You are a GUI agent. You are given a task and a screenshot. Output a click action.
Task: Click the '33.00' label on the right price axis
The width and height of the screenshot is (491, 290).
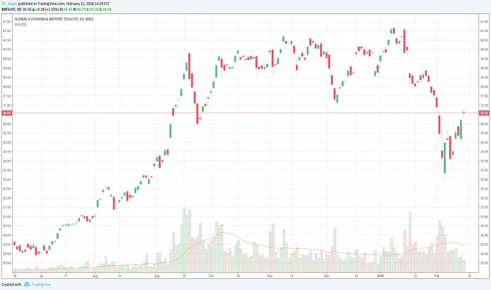[484, 180]
